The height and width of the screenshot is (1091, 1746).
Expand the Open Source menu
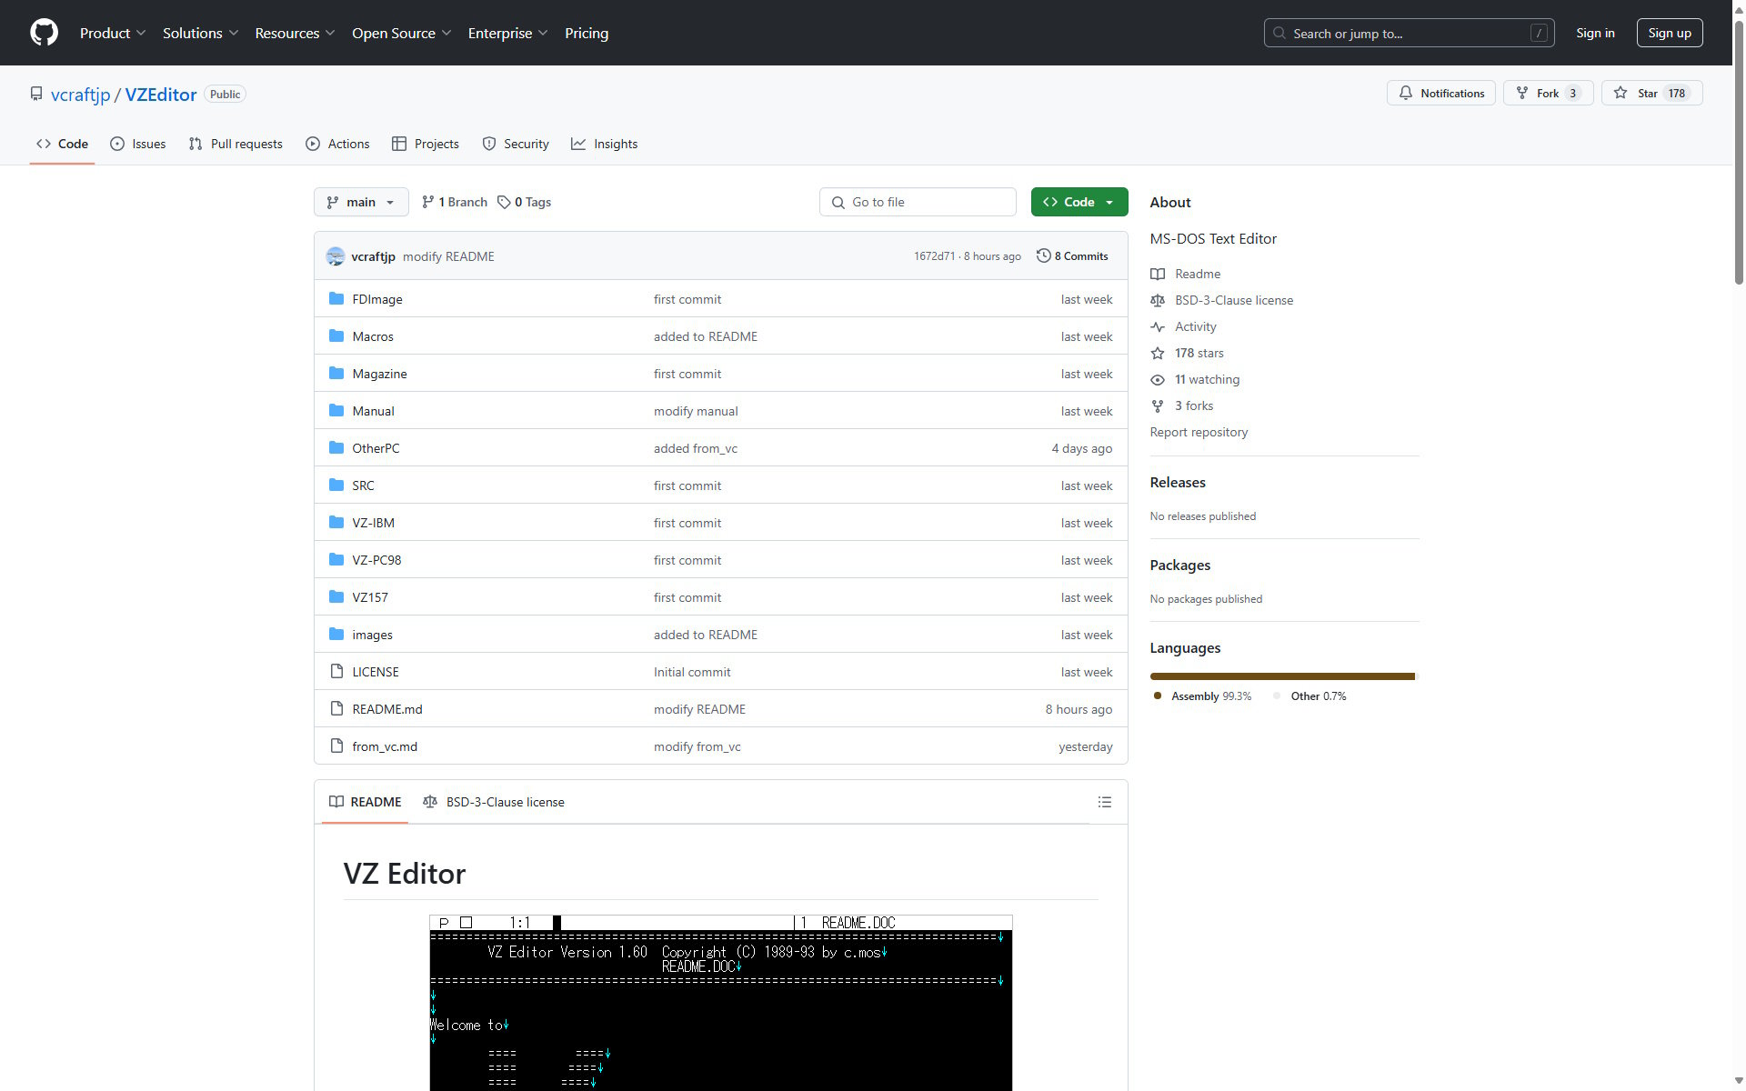click(x=401, y=33)
